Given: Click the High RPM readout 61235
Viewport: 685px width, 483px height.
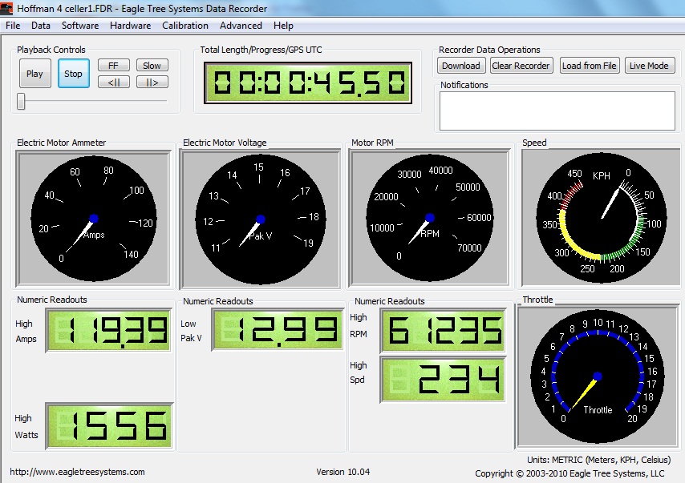Looking at the screenshot, I should point(443,330).
